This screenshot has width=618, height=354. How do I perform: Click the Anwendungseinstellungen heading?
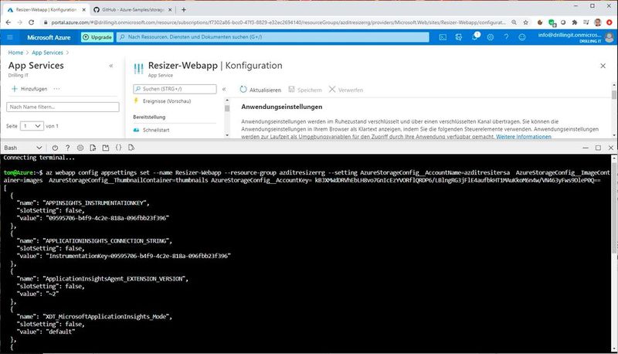point(282,107)
